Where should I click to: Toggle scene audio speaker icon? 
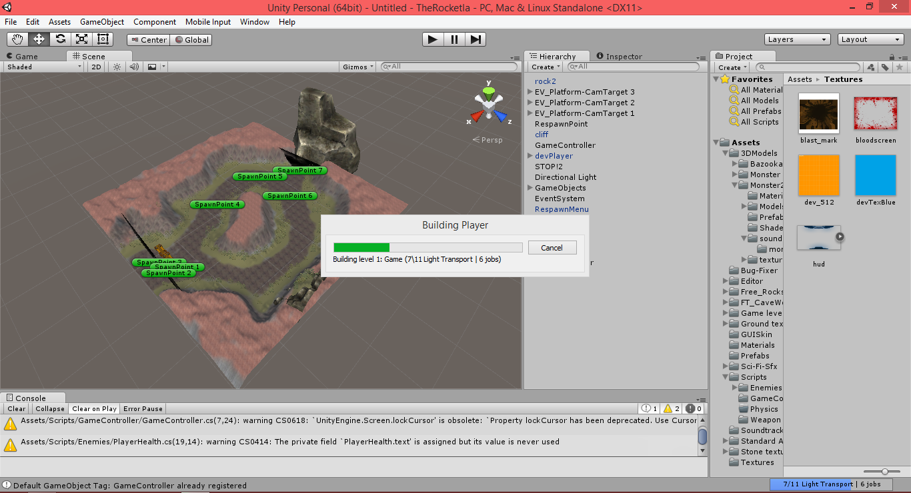coord(134,67)
